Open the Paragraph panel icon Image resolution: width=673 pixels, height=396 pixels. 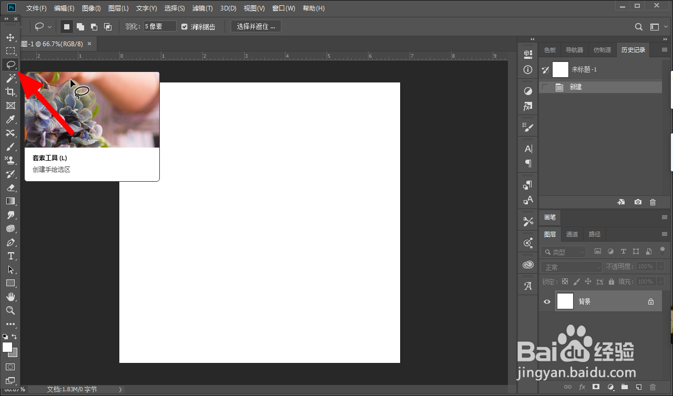[528, 163]
